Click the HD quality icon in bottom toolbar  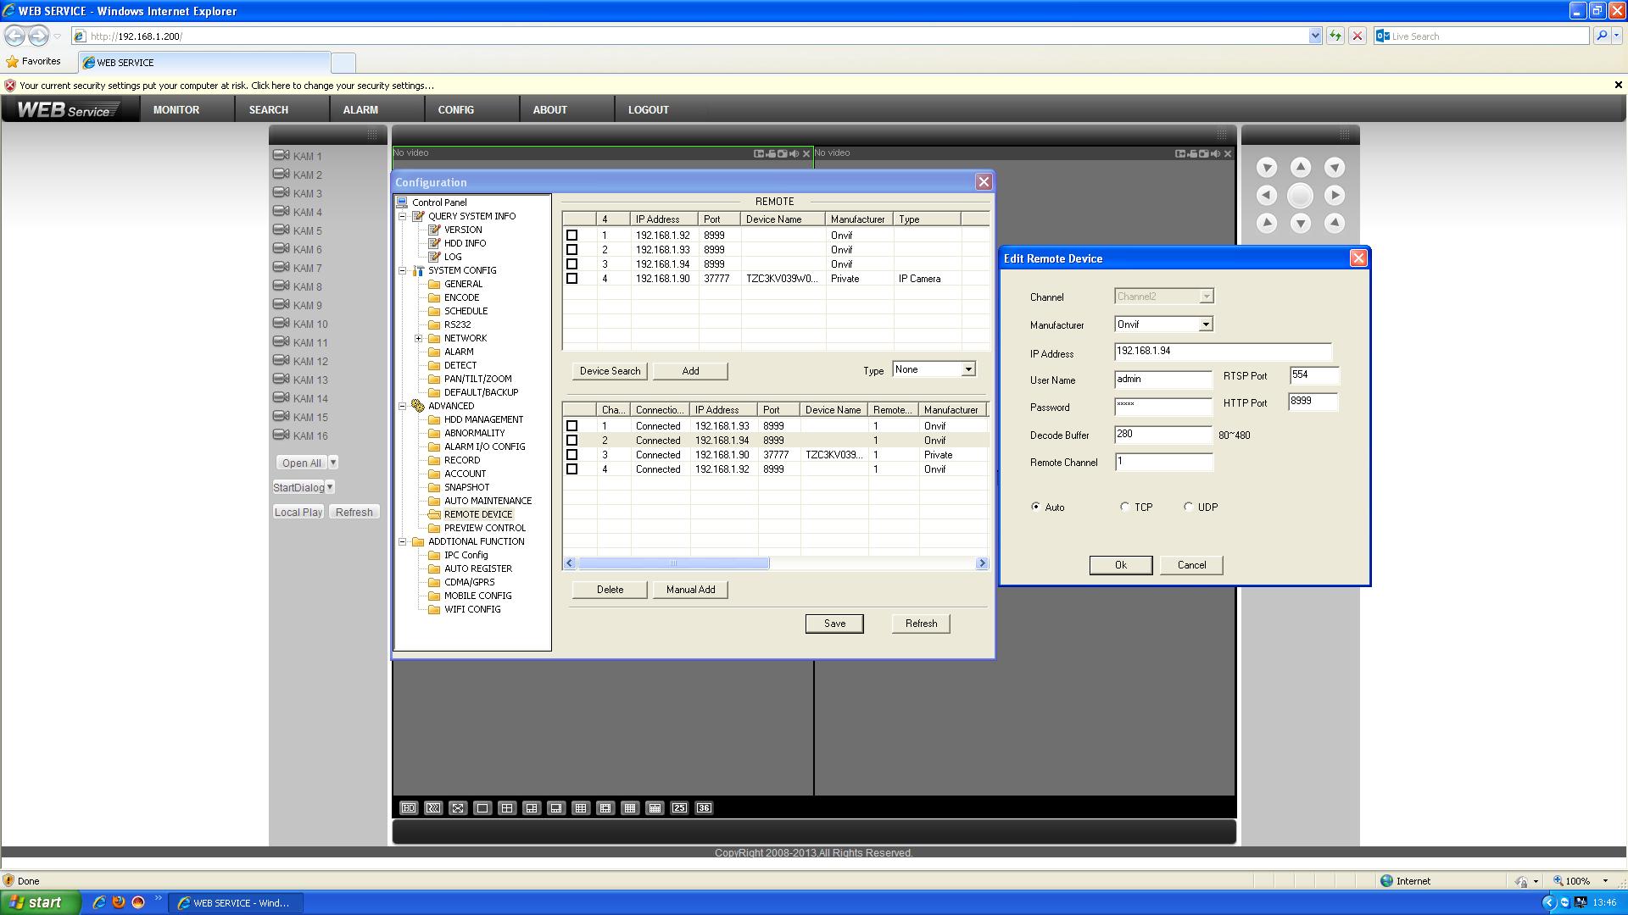point(409,808)
